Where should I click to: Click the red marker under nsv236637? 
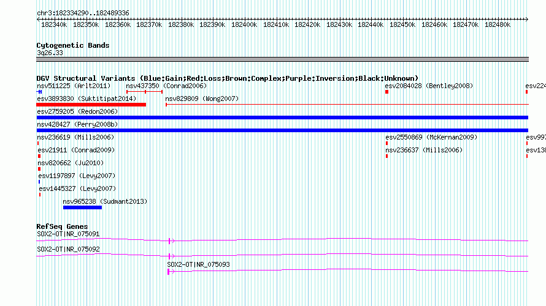point(387,156)
